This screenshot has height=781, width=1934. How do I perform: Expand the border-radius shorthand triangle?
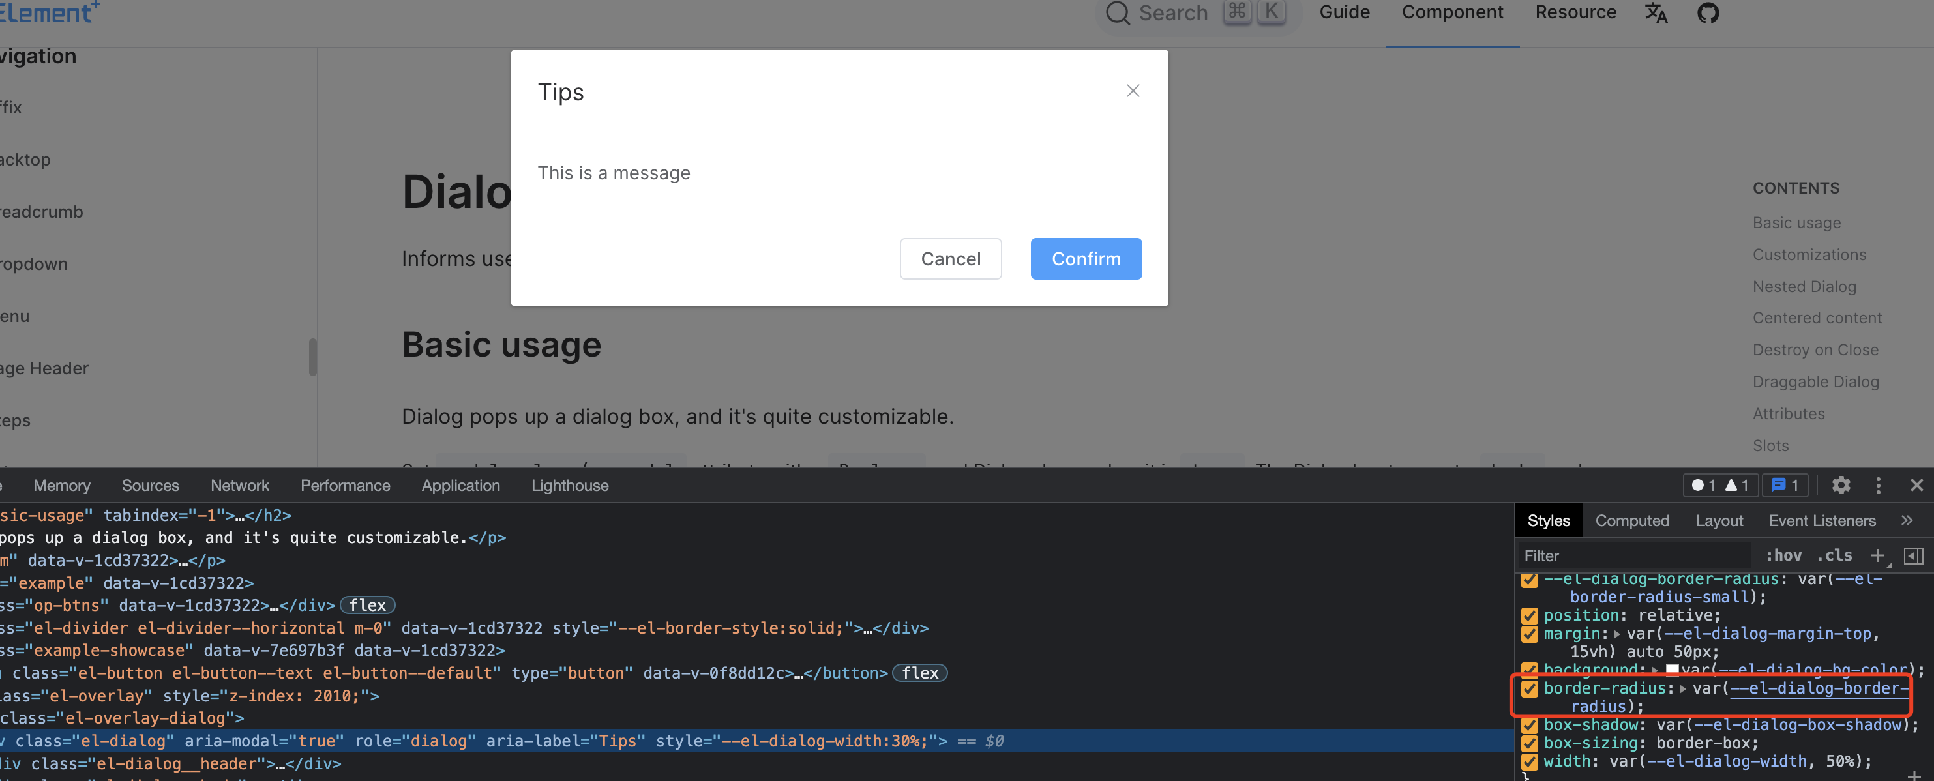point(1682,688)
